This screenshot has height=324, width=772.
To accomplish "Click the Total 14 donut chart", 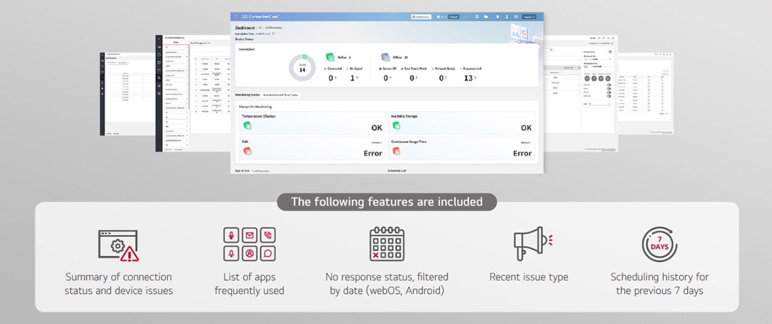I will tap(302, 68).
